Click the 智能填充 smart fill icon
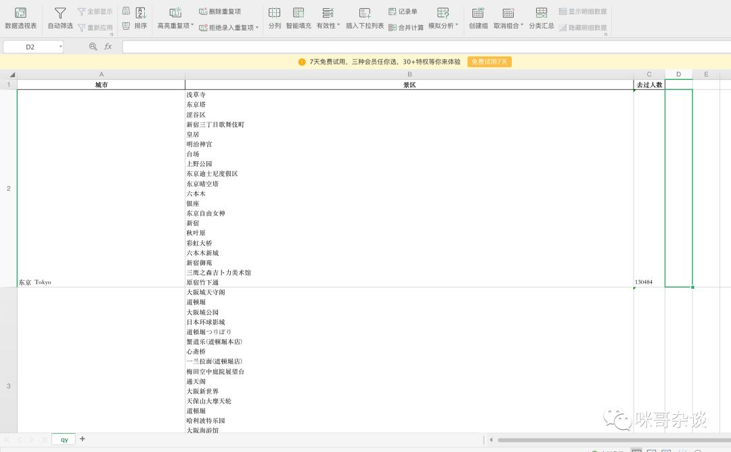Viewport: 731px width, 452px height. (298, 13)
